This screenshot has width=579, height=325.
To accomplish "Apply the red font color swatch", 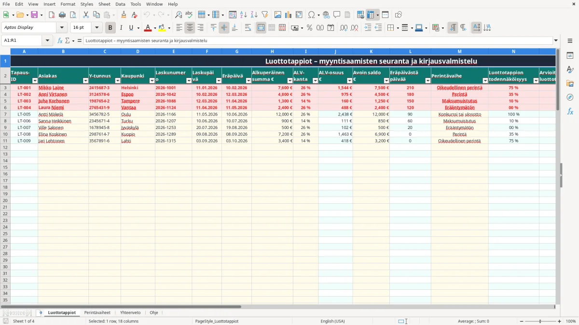I will pyautogui.click(x=148, y=28).
